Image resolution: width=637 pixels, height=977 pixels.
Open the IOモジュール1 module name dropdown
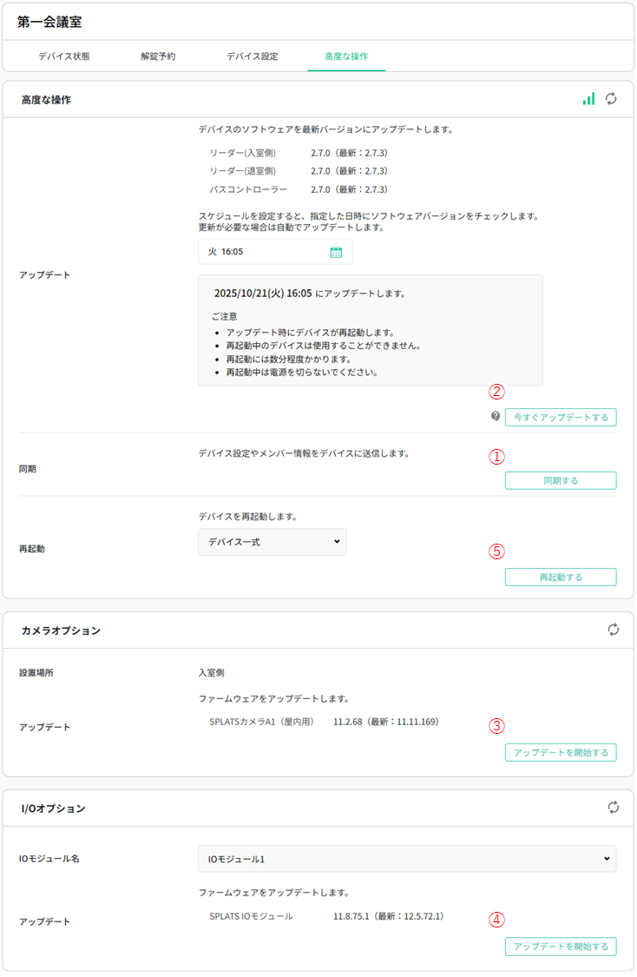406,859
